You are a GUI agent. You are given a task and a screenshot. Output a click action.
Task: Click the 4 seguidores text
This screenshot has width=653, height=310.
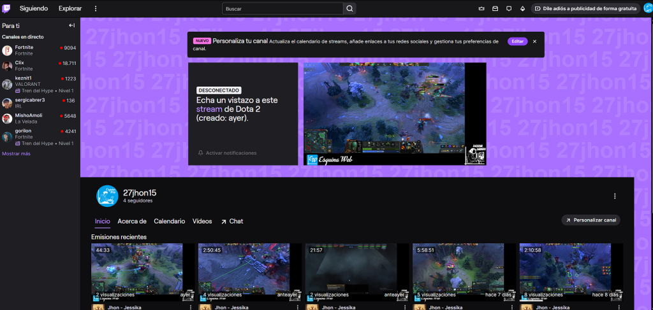[138, 201]
